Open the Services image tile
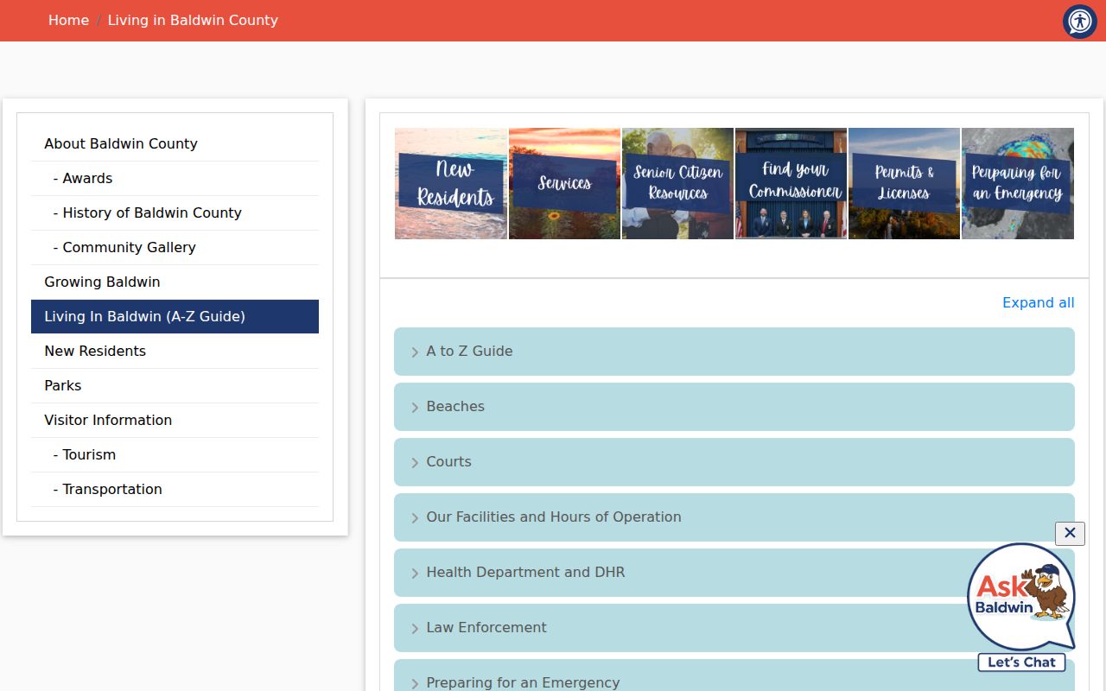This screenshot has width=1106, height=691. click(x=564, y=184)
